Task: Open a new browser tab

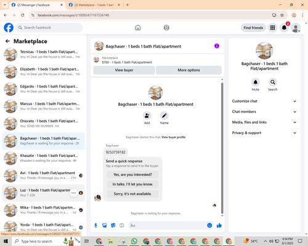Action: click(x=128, y=5)
